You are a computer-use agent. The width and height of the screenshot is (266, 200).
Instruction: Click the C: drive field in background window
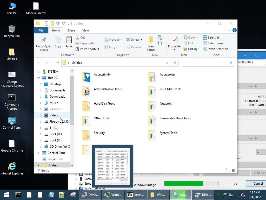click(261, 152)
